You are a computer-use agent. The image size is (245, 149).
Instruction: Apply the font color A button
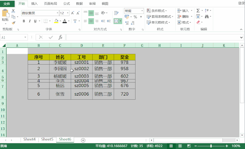click(x=65, y=21)
